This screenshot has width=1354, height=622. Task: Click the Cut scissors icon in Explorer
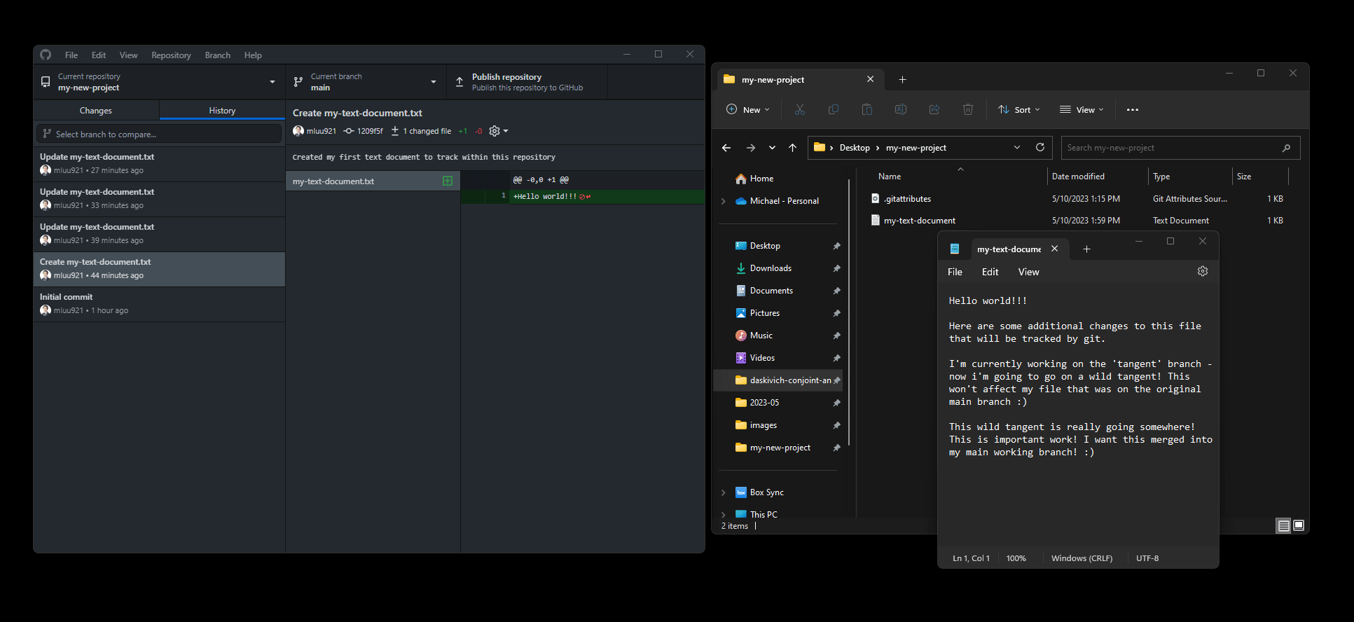(x=799, y=109)
